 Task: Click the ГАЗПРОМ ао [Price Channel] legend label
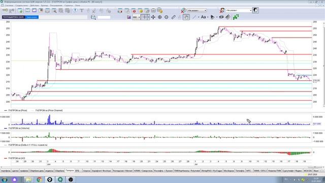[49, 110]
